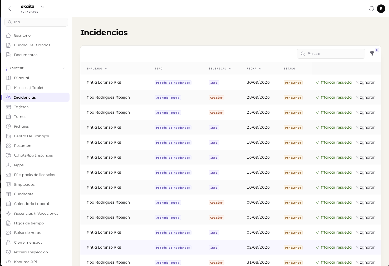Screen dimensions: 389x266
Task: Click the Kioscos y Tablets icon
Action: coord(8,88)
